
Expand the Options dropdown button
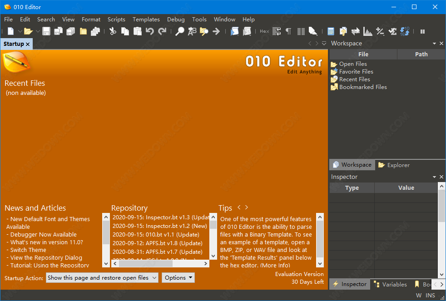click(x=178, y=278)
